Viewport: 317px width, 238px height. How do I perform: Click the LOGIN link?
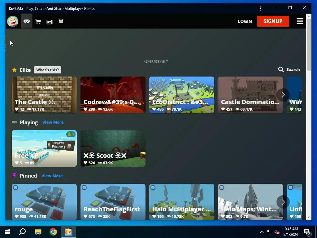[x=245, y=21]
